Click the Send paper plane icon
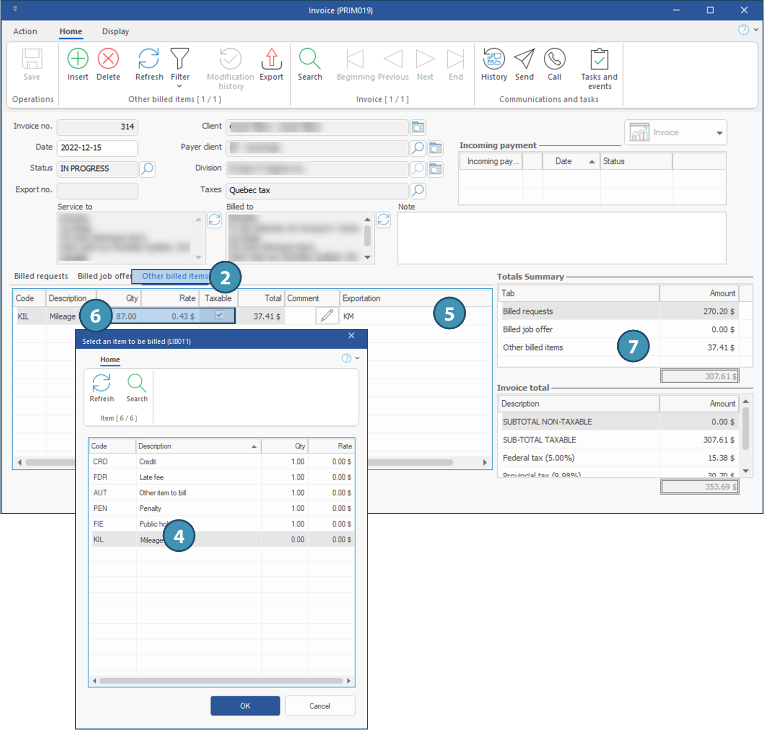Image resolution: width=764 pixels, height=730 pixels. click(524, 59)
